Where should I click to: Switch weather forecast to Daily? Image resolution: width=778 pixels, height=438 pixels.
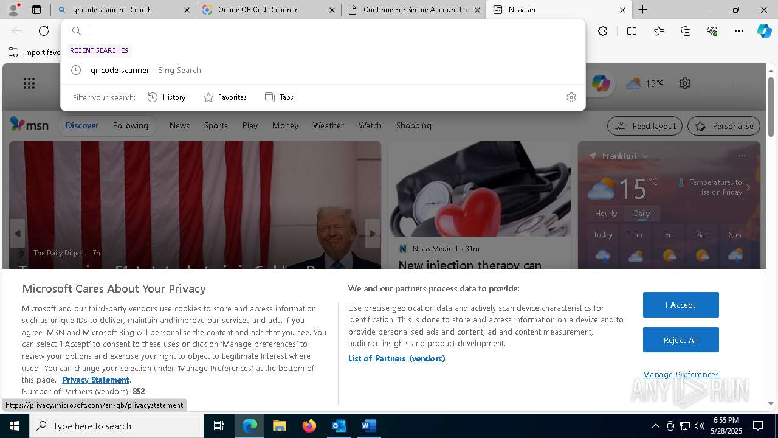coord(641,214)
